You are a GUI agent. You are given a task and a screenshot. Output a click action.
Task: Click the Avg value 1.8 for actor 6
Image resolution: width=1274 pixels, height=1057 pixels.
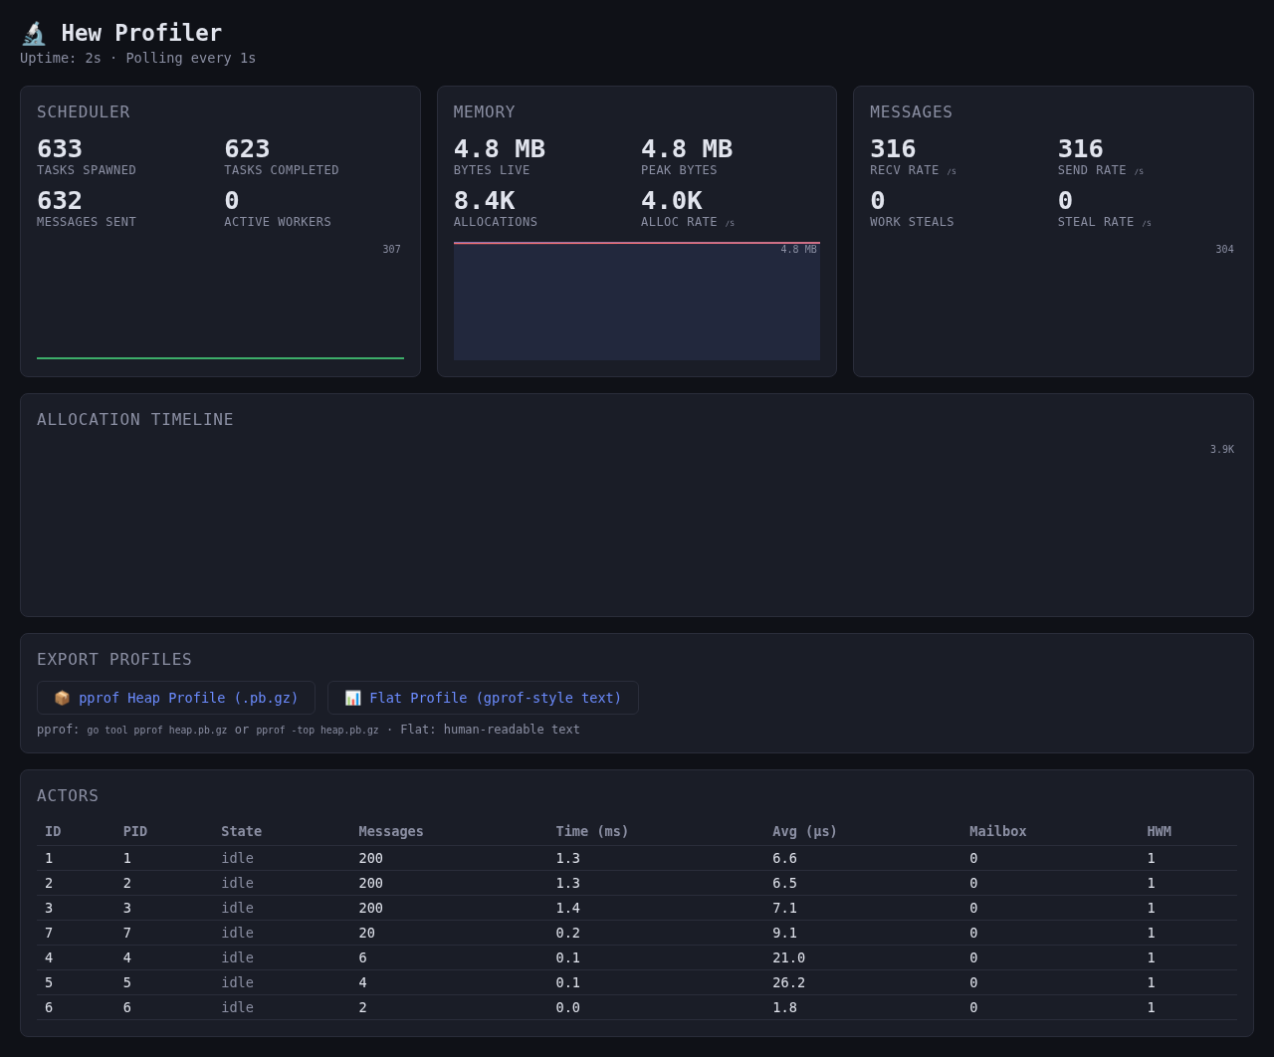click(x=784, y=1007)
